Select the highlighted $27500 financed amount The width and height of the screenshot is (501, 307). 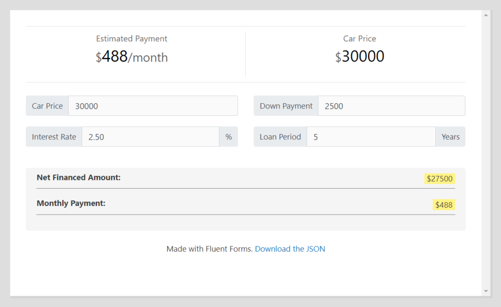pos(440,178)
